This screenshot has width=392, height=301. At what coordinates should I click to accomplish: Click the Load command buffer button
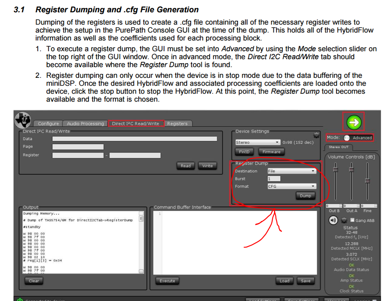284,281
